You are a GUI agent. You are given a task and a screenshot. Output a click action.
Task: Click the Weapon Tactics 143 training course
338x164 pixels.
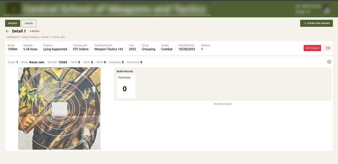[109, 49]
